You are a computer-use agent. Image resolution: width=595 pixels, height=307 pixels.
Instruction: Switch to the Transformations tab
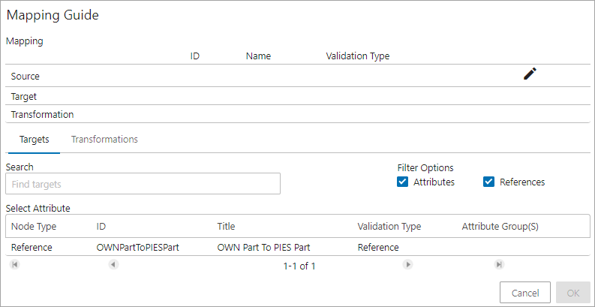(104, 140)
